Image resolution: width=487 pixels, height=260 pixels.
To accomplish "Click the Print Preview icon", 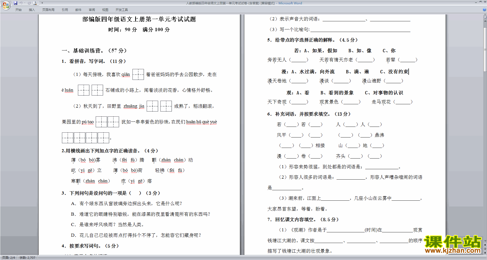I will [35, 3].
